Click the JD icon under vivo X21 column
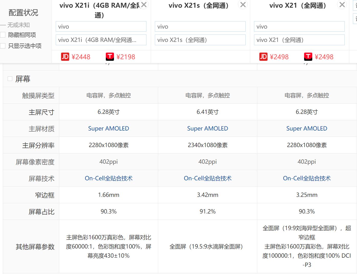 click(x=263, y=57)
